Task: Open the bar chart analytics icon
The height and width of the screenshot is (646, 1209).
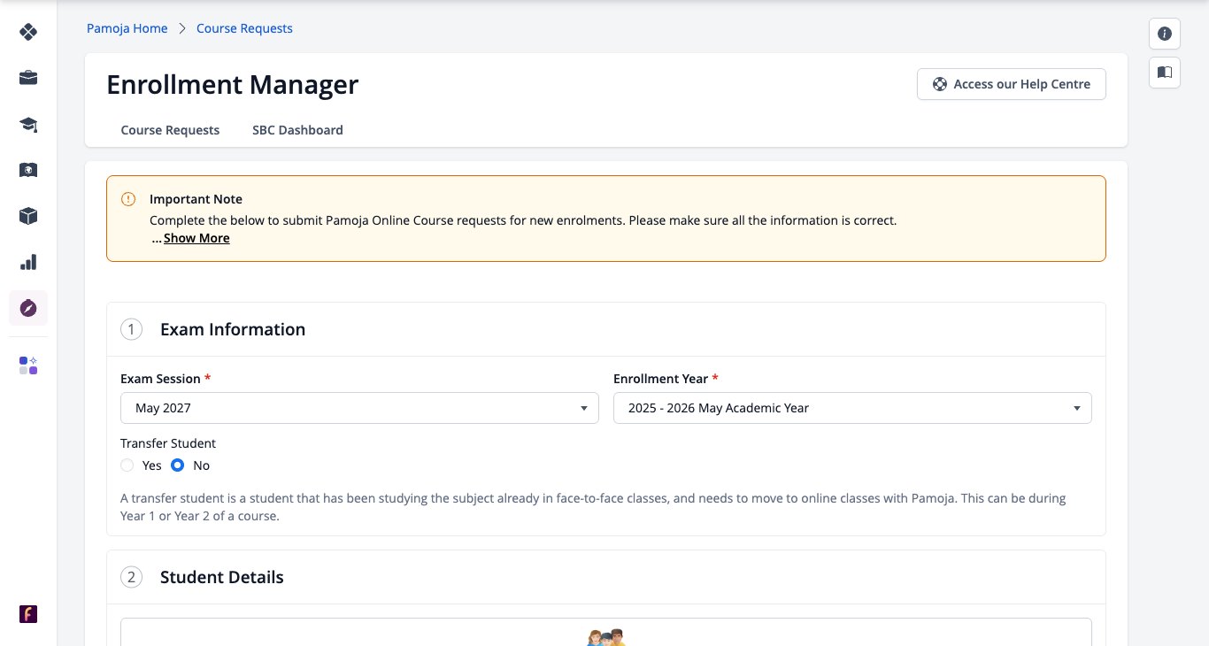Action: [28, 262]
